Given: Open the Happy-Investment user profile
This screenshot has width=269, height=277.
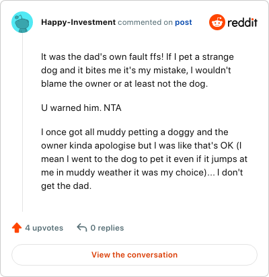Looking at the screenshot, I should point(79,22).
